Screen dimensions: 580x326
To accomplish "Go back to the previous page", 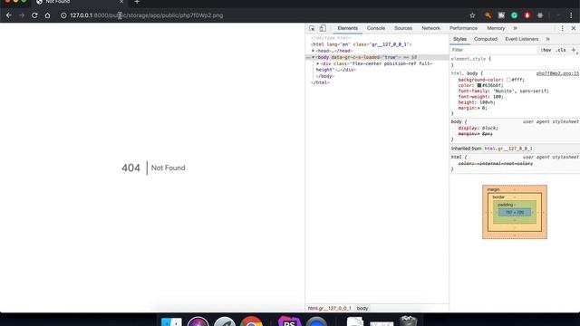I will click(9, 15).
